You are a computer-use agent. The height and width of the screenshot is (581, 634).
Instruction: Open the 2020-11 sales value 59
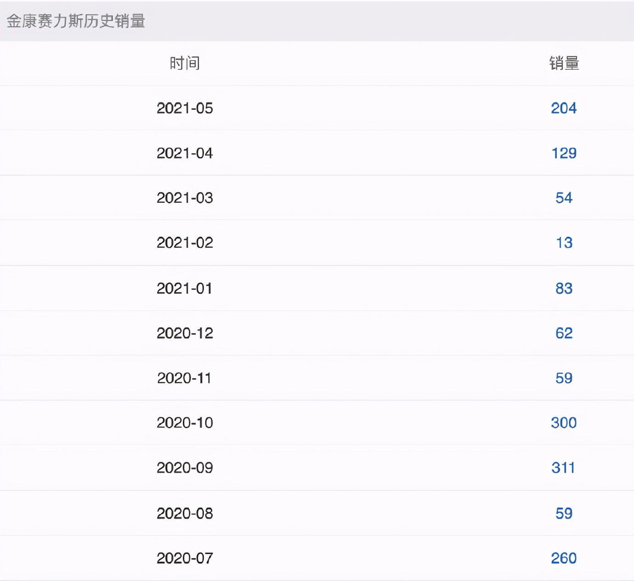click(564, 378)
